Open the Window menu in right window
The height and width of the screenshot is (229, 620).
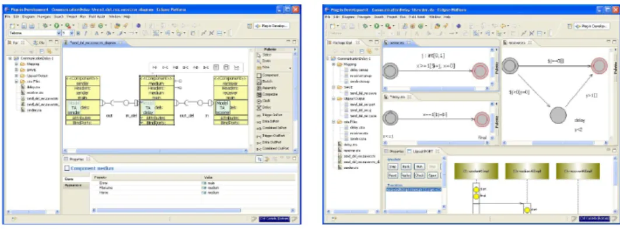435,17
